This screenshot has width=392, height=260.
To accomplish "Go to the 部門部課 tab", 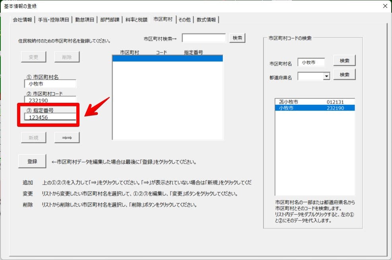I will pos(110,19).
